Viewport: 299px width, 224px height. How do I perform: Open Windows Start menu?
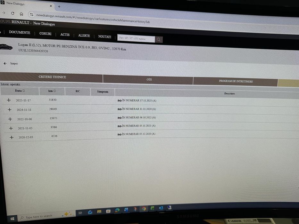click(x=12, y=219)
